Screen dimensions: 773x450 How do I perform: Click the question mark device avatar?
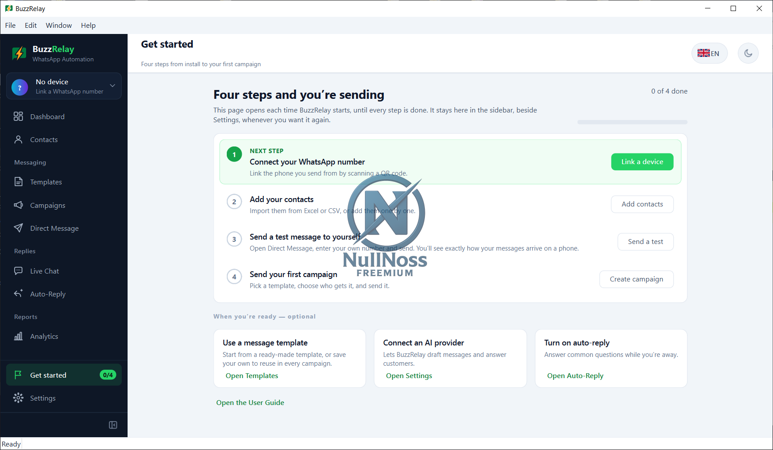[x=20, y=87]
